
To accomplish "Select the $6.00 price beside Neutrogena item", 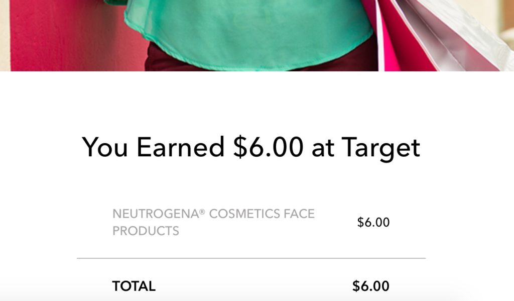I will [x=373, y=222].
